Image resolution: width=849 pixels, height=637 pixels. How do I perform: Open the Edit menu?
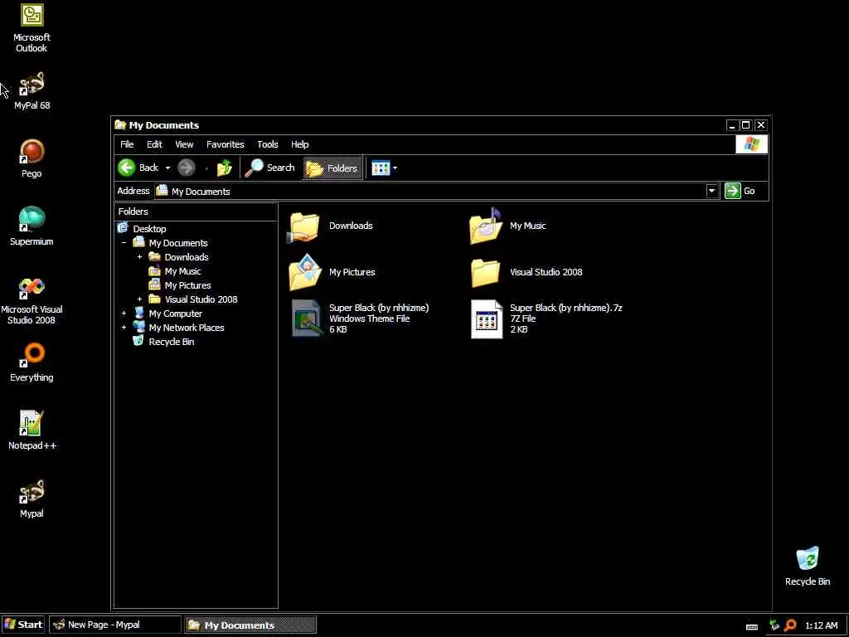tap(154, 144)
